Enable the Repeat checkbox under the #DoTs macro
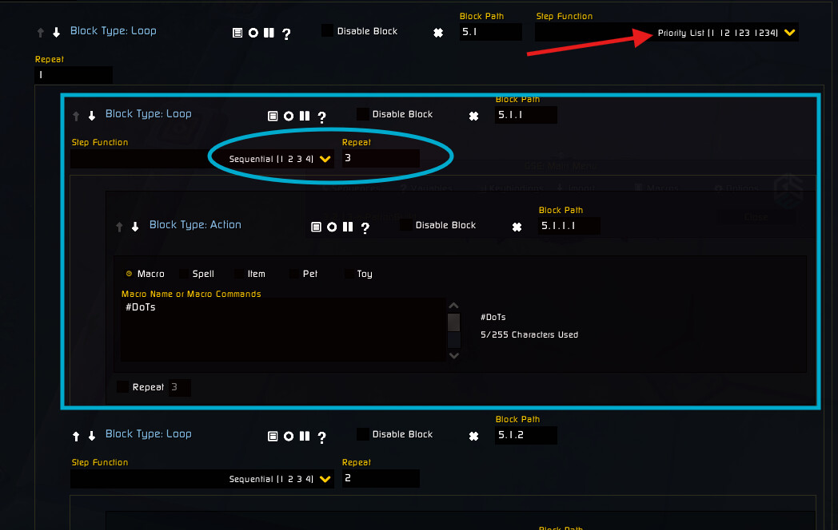The image size is (838, 530). point(123,386)
